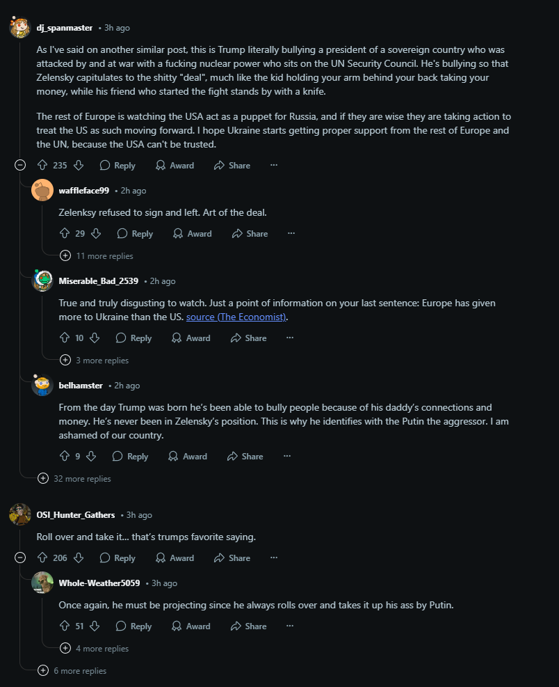559x687 pixels.
Task: Upvote waffleface99's comment
Action: [x=65, y=234]
